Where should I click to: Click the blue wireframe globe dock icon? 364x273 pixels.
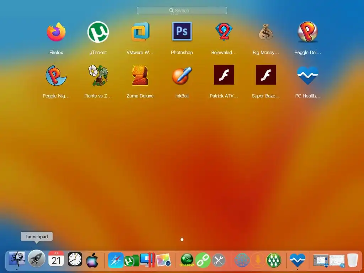click(x=242, y=260)
